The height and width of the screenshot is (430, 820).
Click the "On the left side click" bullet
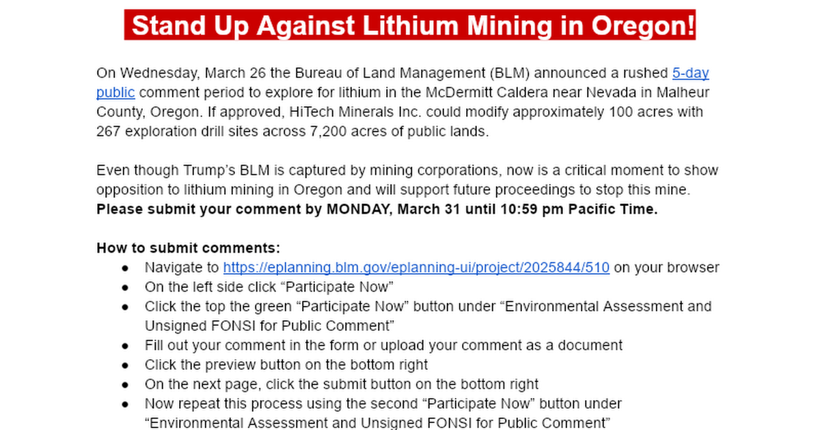tap(269, 287)
